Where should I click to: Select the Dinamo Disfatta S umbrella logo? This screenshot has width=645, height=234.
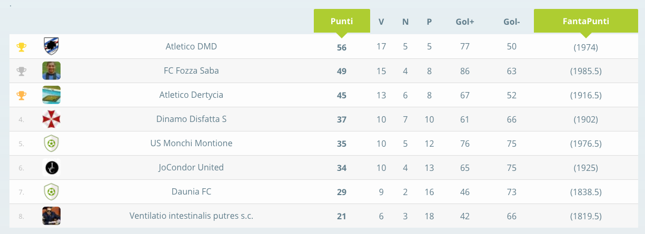[52, 119]
